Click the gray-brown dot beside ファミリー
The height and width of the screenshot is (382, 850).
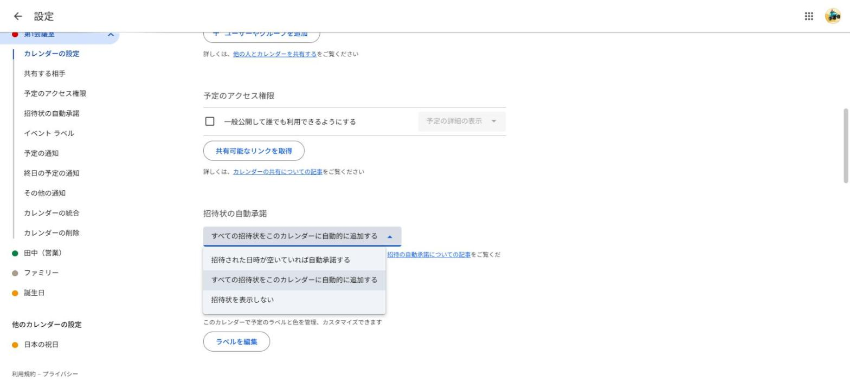(15, 273)
